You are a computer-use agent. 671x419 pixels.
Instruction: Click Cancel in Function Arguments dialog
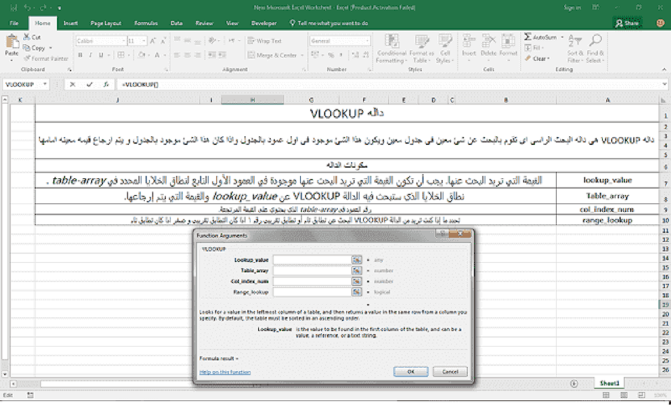click(450, 372)
